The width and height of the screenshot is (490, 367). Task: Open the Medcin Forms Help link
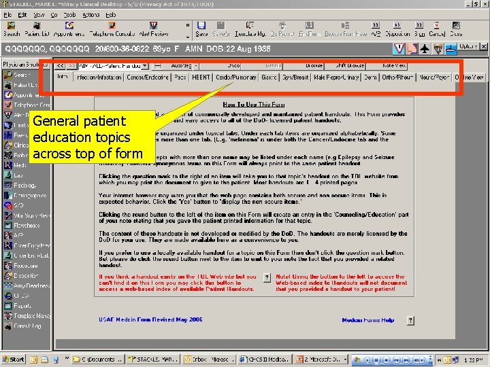tap(367, 320)
